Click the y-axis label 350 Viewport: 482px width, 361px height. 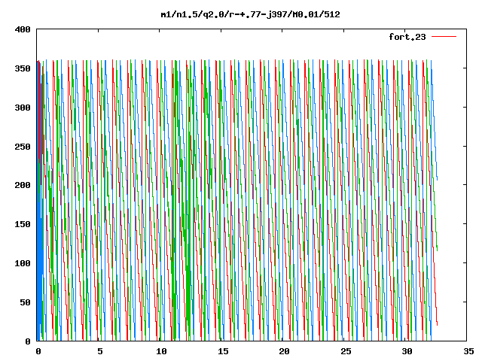(23, 68)
